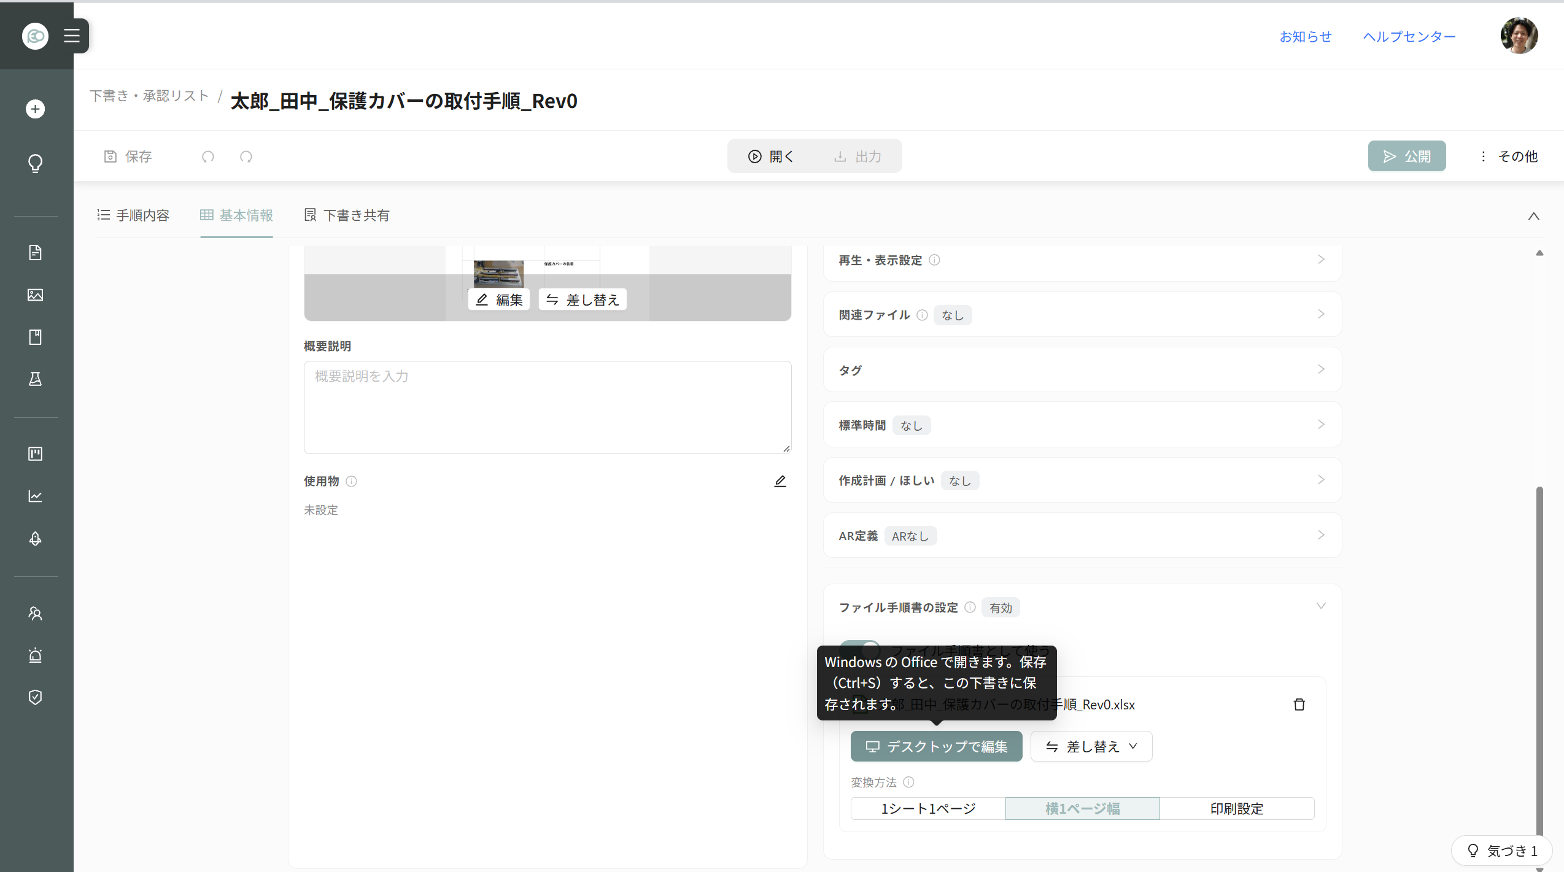The image size is (1564, 872).
Task: Open the document icon in sidebar
Action: [36, 253]
